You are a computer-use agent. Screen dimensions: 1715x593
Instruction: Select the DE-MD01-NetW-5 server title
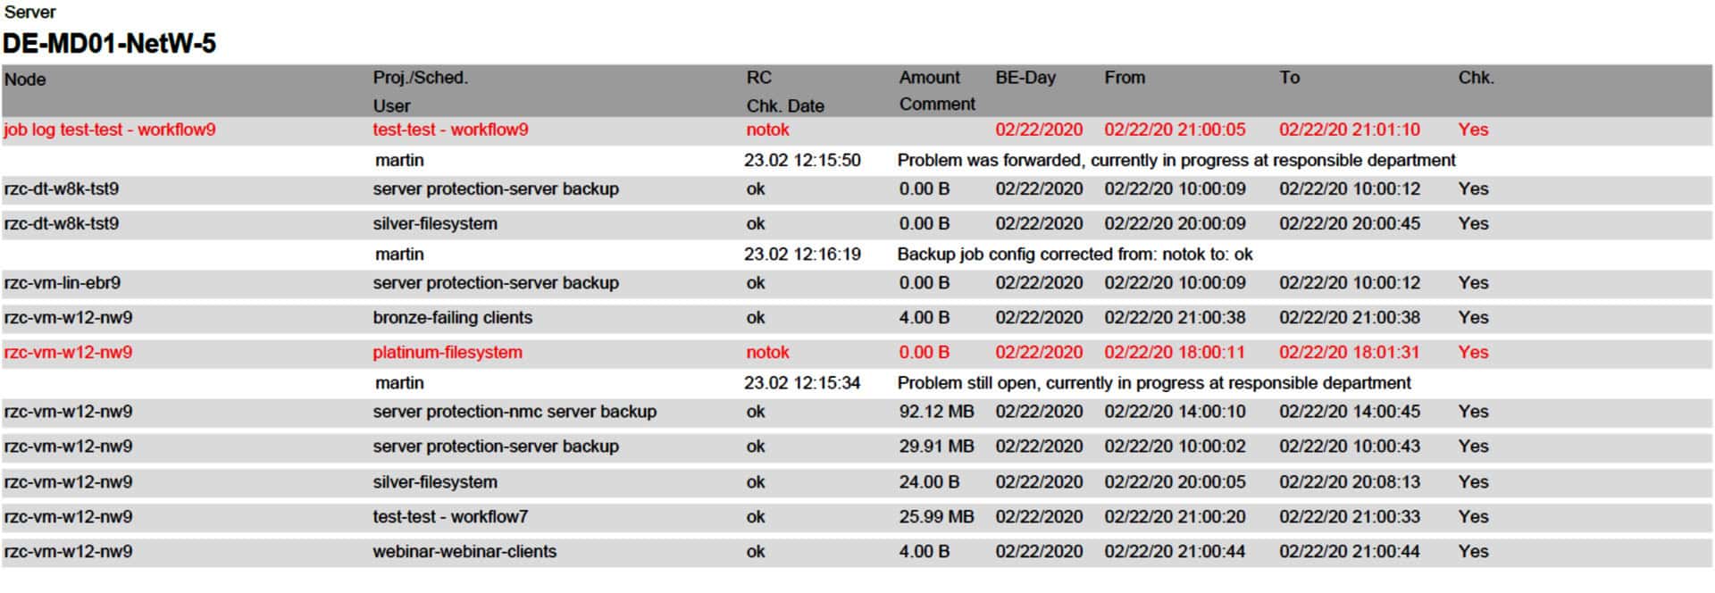(x=109, y=43)
